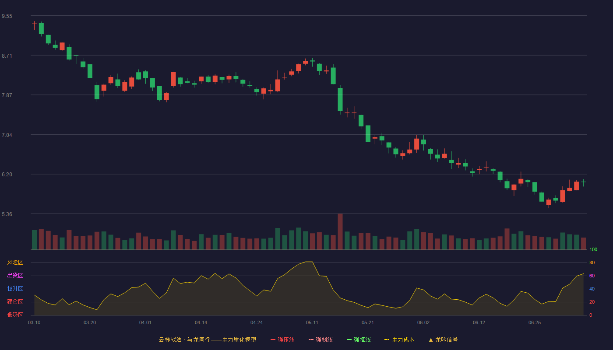613x350 pixels.
Task: Toggle the 强撑线 series visibility label
Action: 362,339
